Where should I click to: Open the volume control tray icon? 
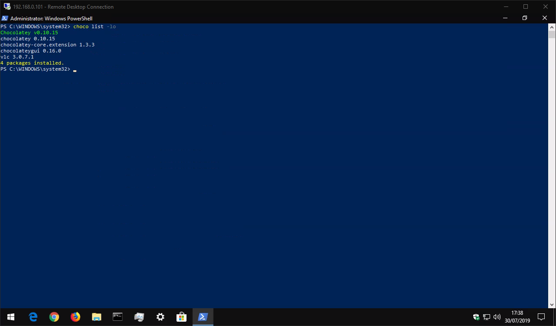click(x=497, y=317)
